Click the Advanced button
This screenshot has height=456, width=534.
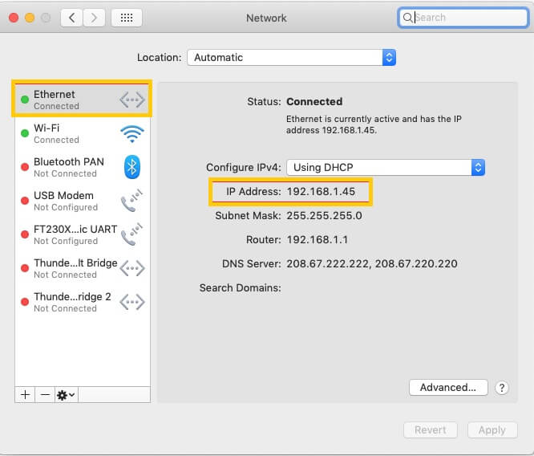[x=448, y=388]
